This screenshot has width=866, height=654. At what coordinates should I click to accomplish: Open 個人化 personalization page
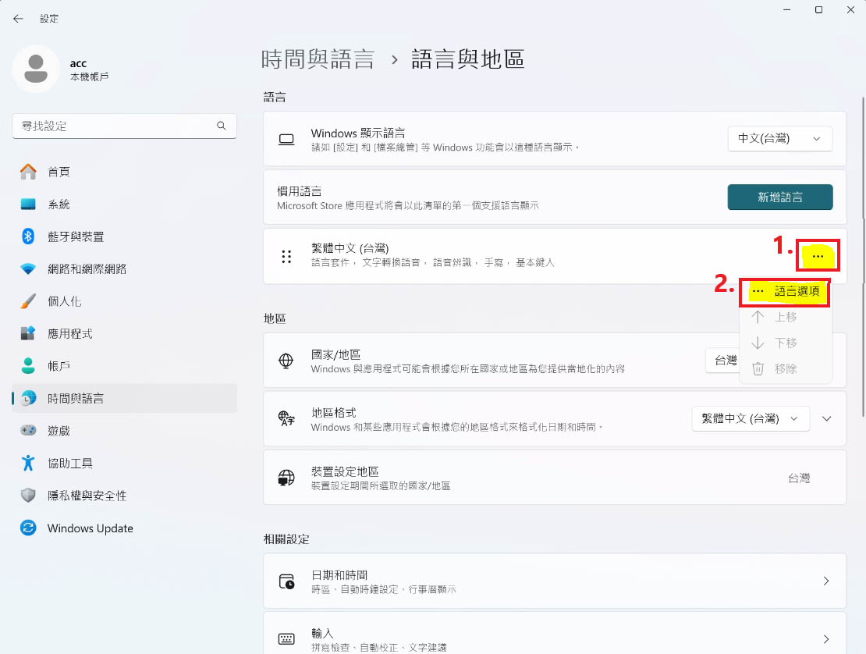[x=64, y=301]
